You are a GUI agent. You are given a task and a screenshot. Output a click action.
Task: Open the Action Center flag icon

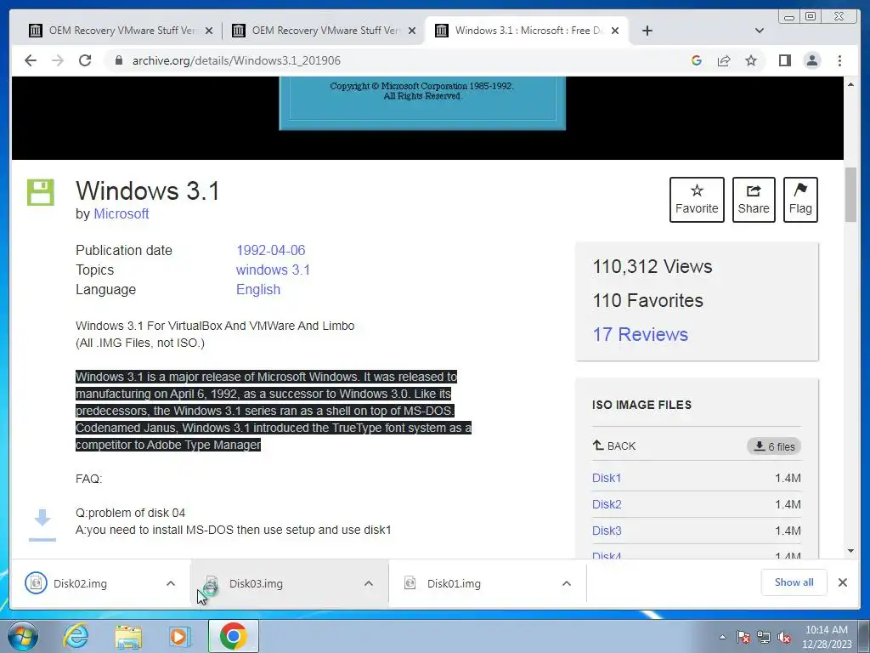(x=743, y=638)
